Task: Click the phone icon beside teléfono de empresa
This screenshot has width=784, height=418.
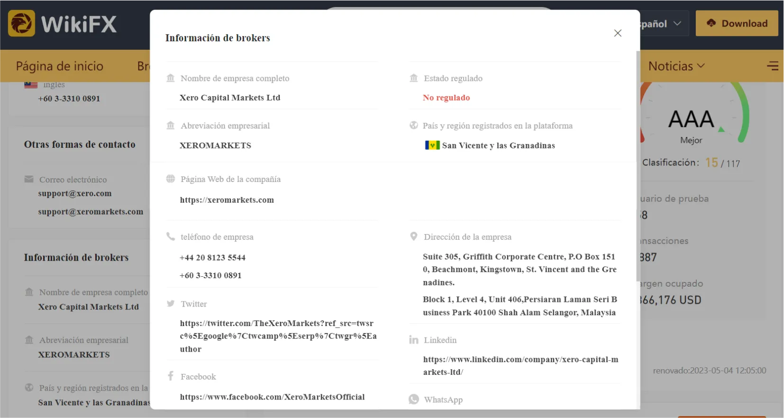Action: (171, 236)
